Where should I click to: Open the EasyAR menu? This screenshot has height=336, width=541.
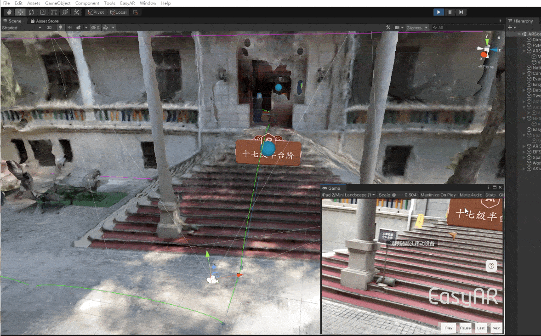127,3
